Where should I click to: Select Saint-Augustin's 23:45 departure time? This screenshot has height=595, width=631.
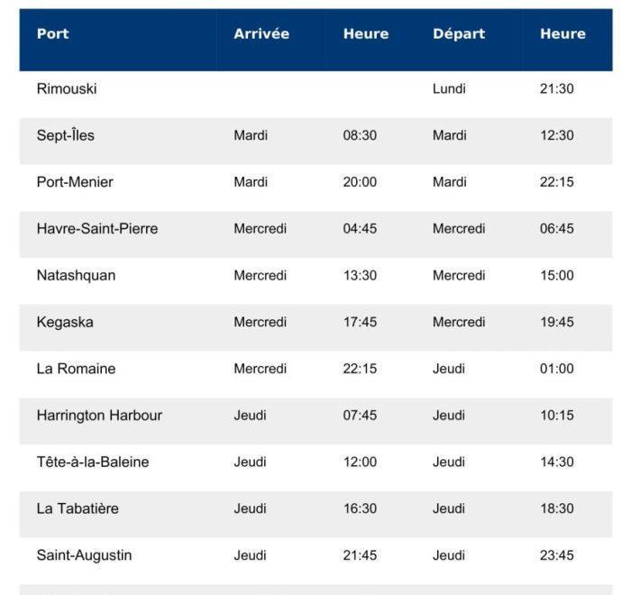[556, 555]
